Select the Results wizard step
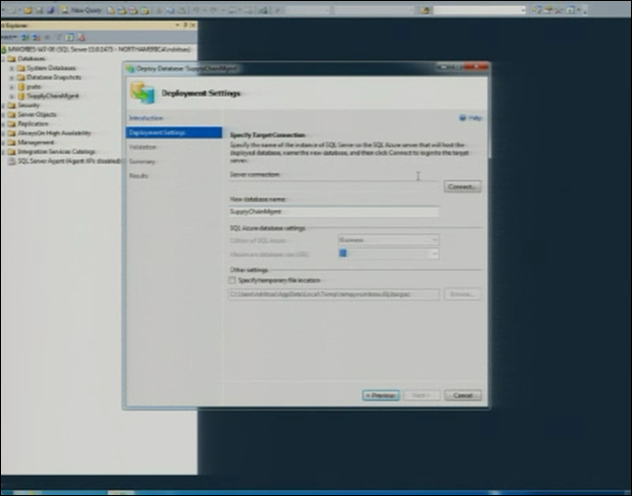The height and width of the screenshot is (496, 632). (x=139, y=176)
